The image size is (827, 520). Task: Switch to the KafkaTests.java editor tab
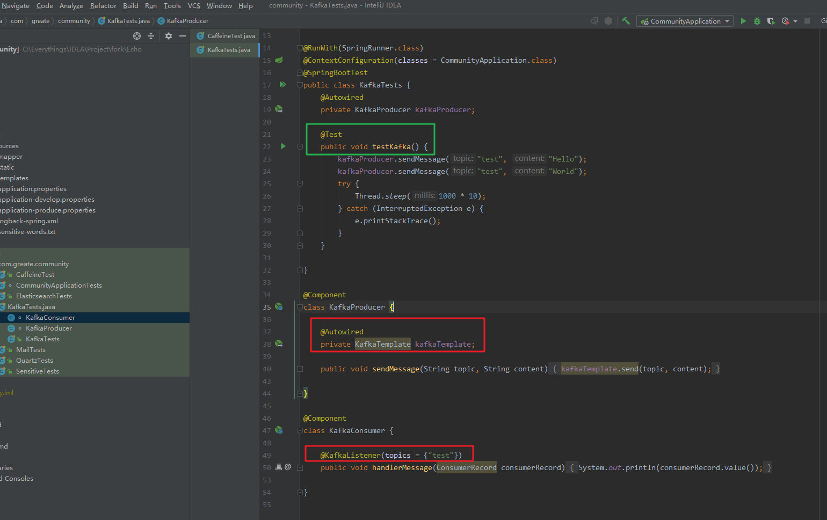pos(225,50)
